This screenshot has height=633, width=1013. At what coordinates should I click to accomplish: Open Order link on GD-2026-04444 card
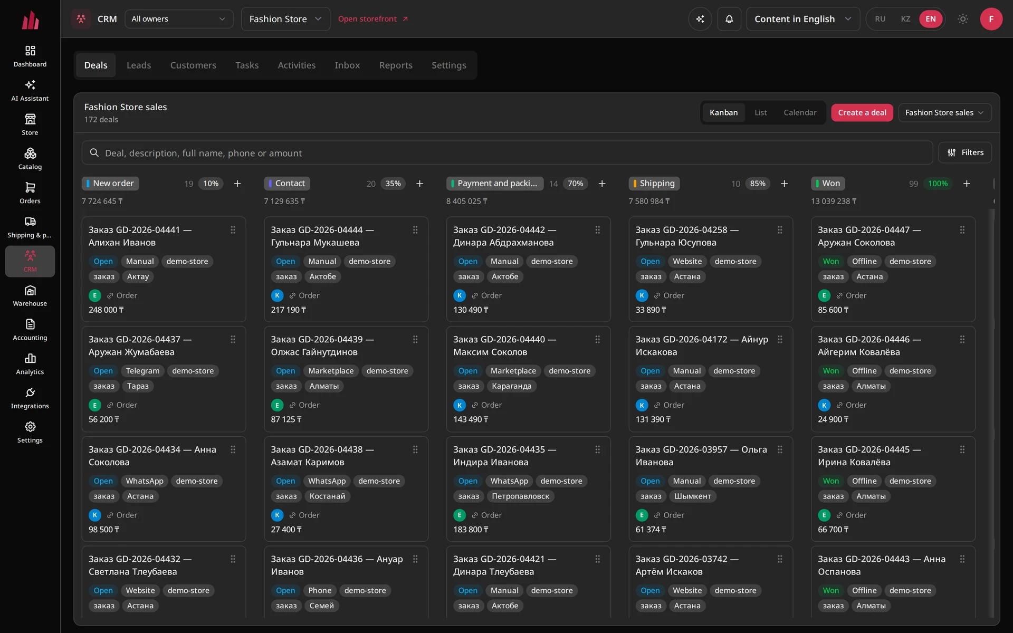click(304, 295)
